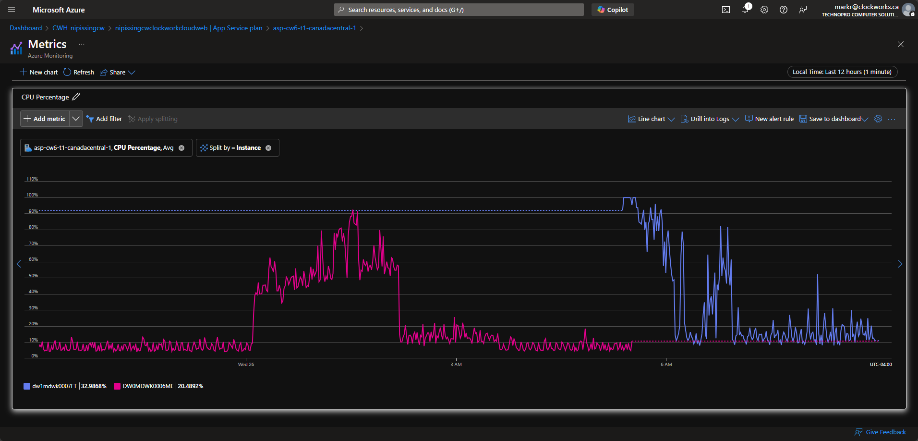Shift chart time range backward arrow

pyautogui.click(x=19, y=264)
